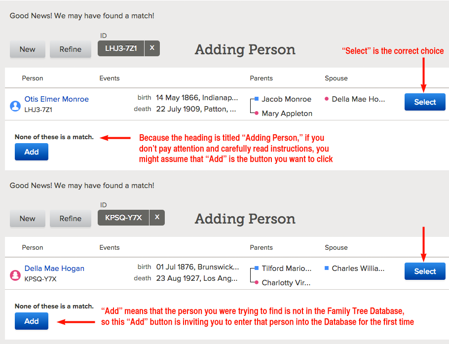Select the Otis Elmer Monroe match
This screenshot has height=344, width=449.
tap(425, 102)
